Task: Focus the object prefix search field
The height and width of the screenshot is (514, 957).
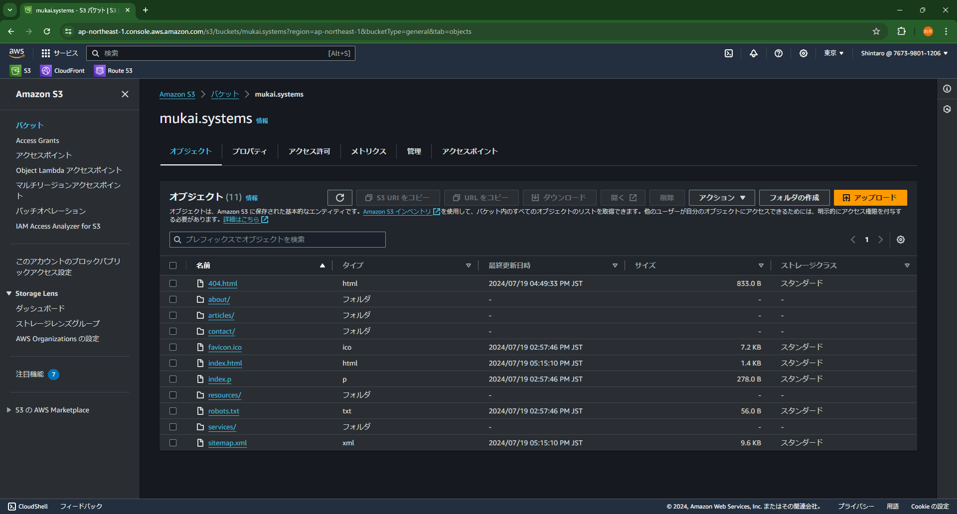Action: point(278,240)
